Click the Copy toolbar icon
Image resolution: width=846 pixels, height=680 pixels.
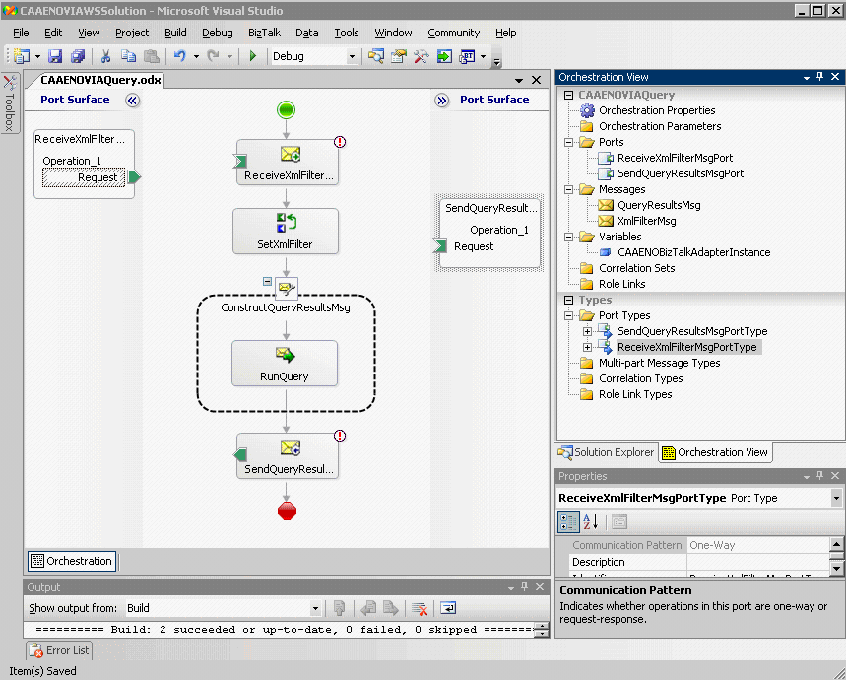click(128, 56)
